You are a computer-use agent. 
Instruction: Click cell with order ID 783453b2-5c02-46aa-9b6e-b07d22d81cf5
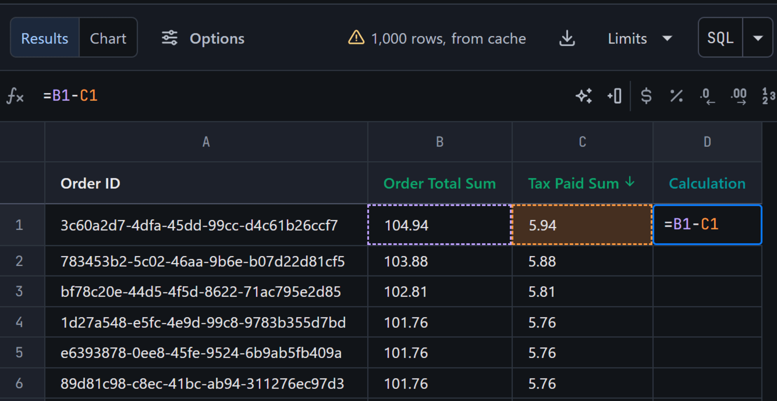click(x=206, y=261)
